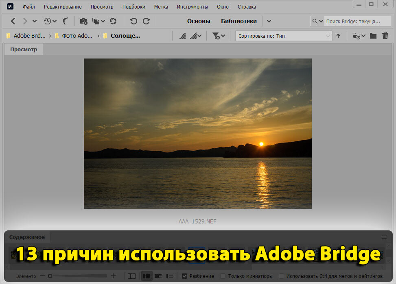Screen dimensions: 396x284
Task: Open recent folder icon dropdown
Action: [x=359, y=36]
